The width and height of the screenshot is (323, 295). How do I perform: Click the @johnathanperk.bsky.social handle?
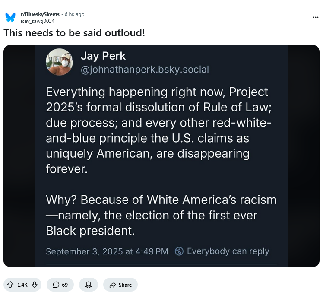click(x=145, y=69)
